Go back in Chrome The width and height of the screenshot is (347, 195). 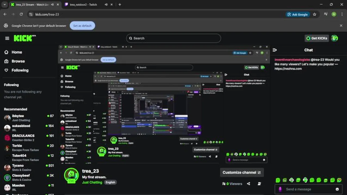(x=5, y=14)
